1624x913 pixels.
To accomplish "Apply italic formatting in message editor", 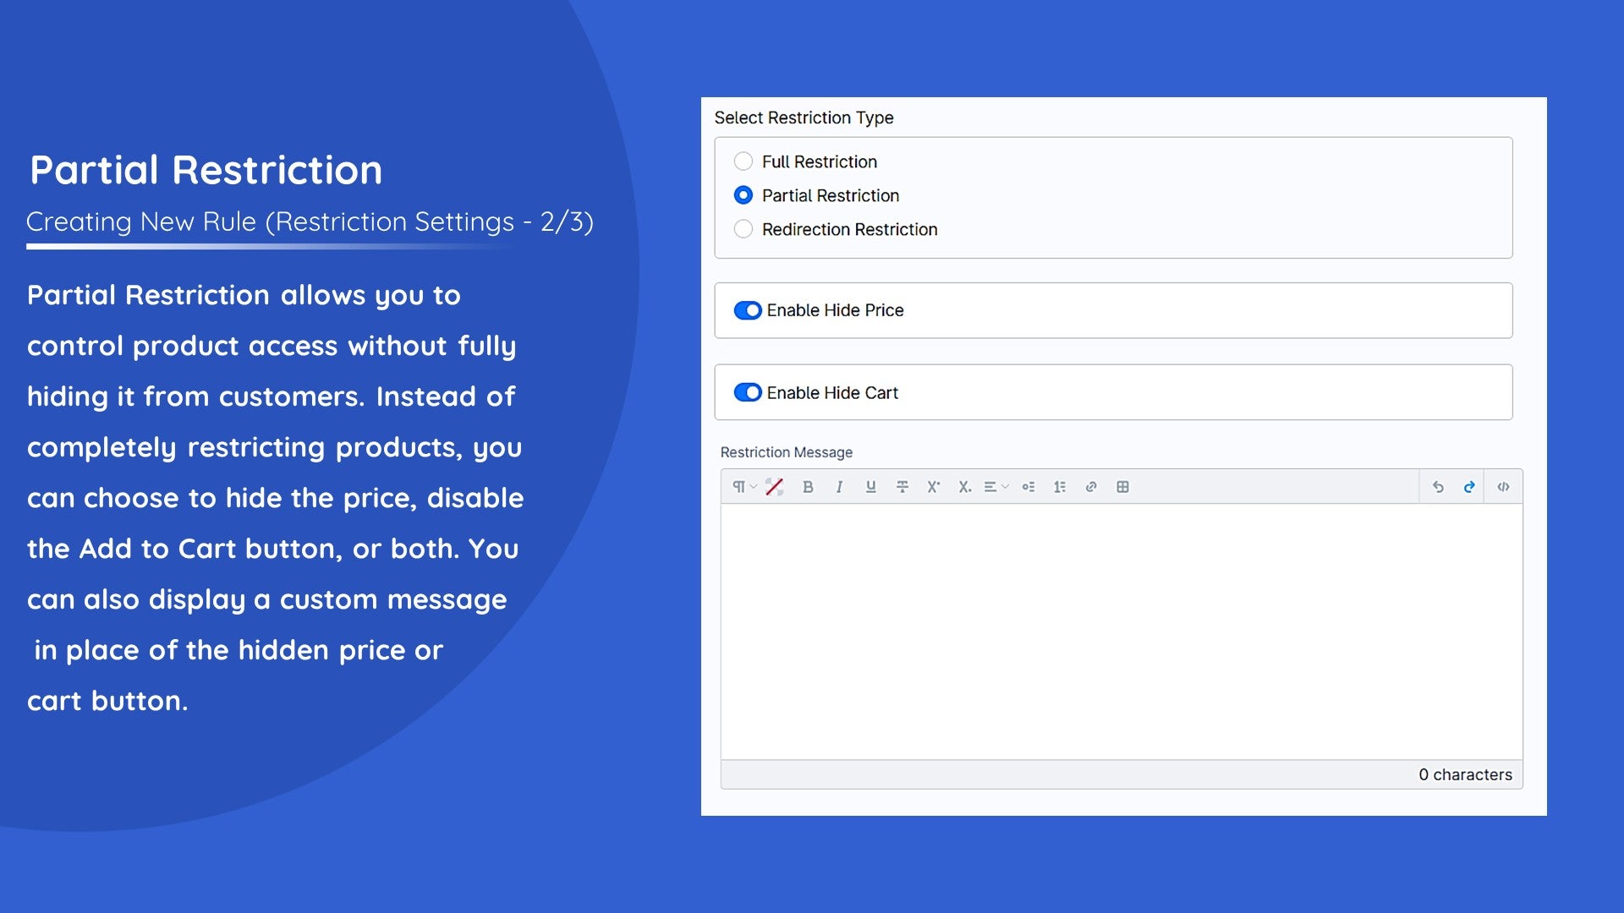I will [x=839, y=487].
